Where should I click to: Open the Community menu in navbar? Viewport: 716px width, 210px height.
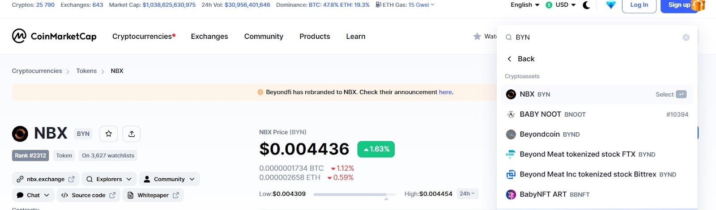[x=264, y=37]
